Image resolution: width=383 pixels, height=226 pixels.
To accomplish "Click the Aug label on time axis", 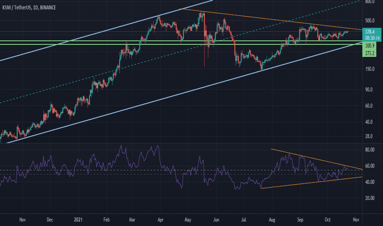I will coord(272,220).
